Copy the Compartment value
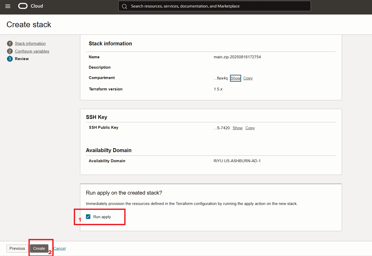372x256 pixels. tap(248, 78)
